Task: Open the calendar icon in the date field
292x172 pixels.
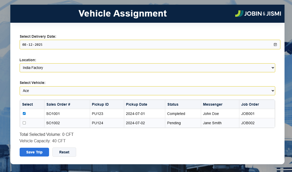Action: coord(275,44)
